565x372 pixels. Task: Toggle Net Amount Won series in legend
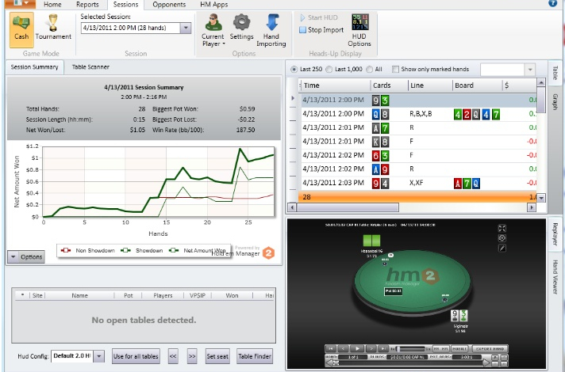(197, 251)
